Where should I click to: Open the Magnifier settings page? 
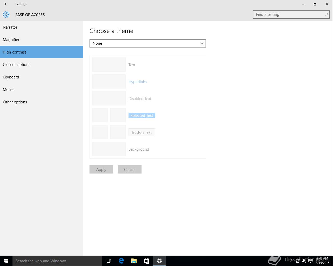point(42,39)
